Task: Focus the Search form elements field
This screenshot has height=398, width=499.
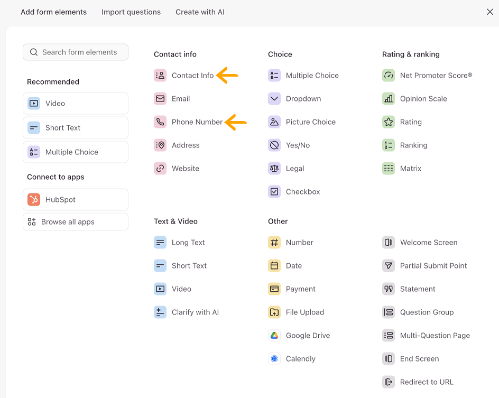Action: (76, 52)
